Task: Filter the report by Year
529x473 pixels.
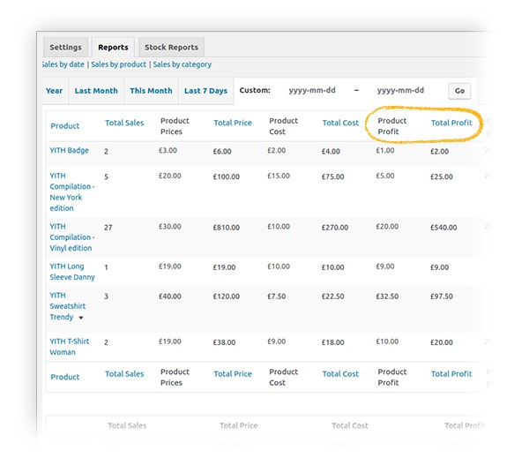Action: point(55,91)
